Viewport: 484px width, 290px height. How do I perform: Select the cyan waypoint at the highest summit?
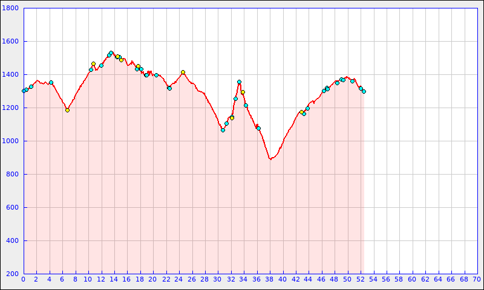point(111,53)
